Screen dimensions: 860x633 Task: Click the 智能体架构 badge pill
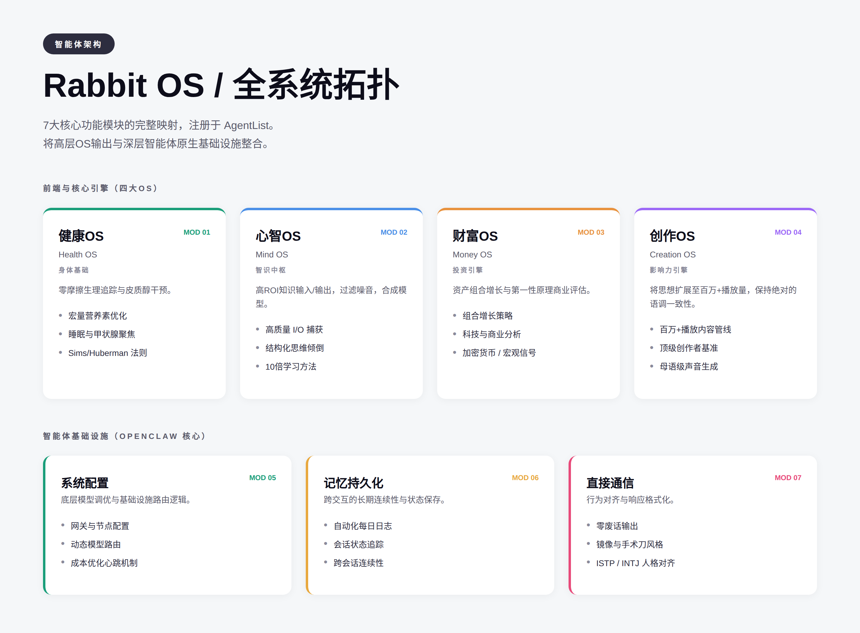tap(79, 44)
